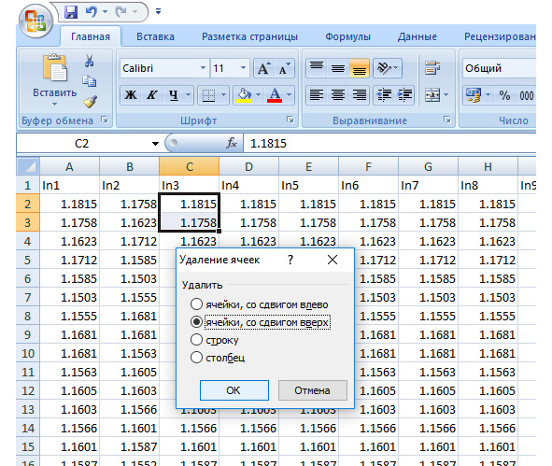Click the Merge and Center icon
Image resolution: width=552 pixels, height=466 pixels.
(x=432, y=94)
